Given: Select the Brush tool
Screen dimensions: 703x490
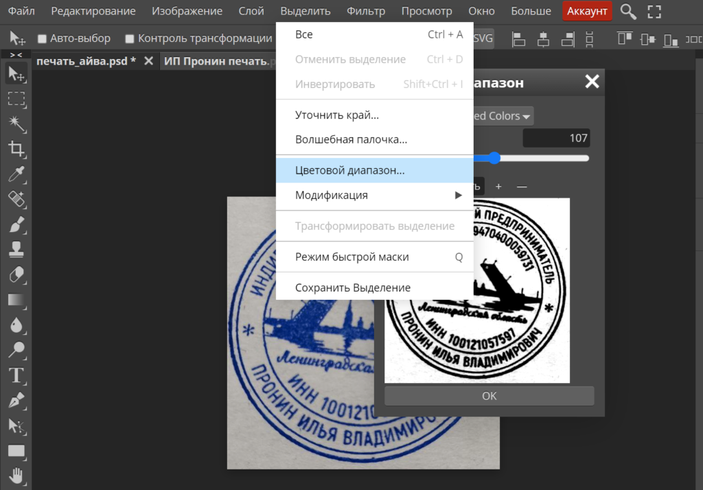Looking at the screenshot, I should pyautogui.click(x=16, y=224).
